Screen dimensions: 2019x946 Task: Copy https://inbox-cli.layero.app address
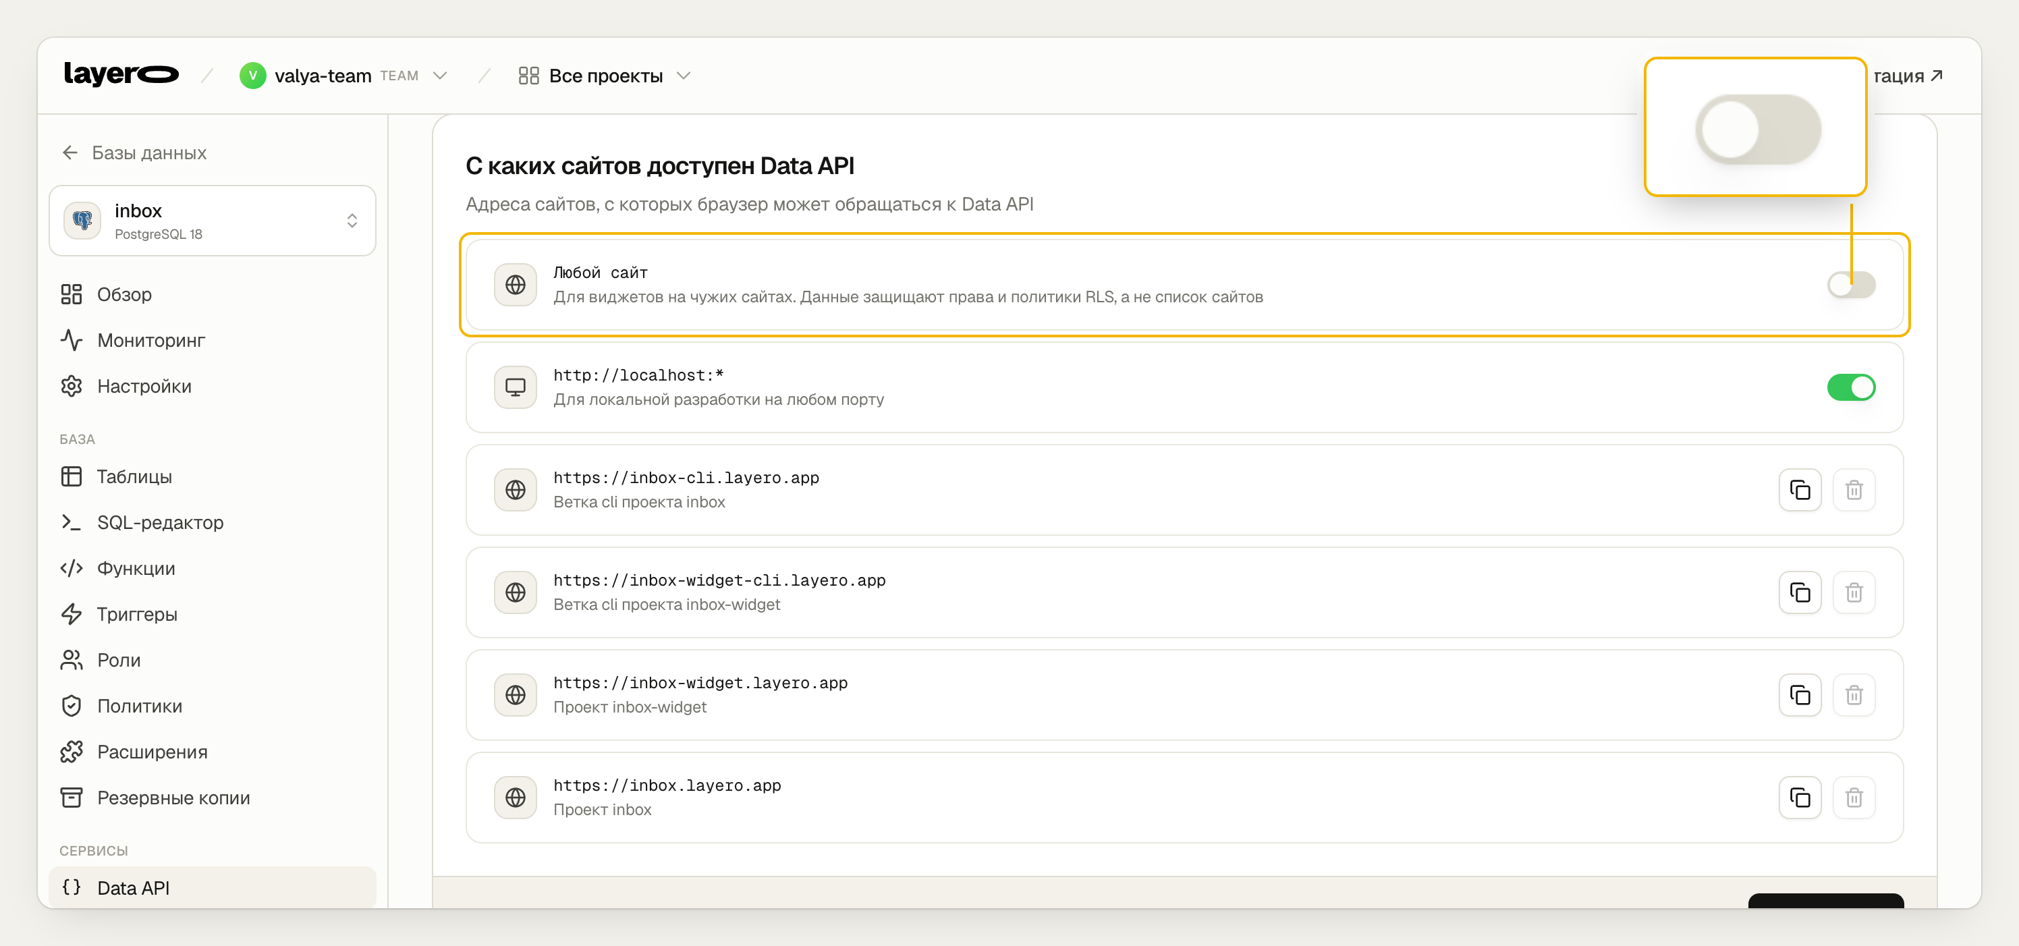tap(1800, 490)
